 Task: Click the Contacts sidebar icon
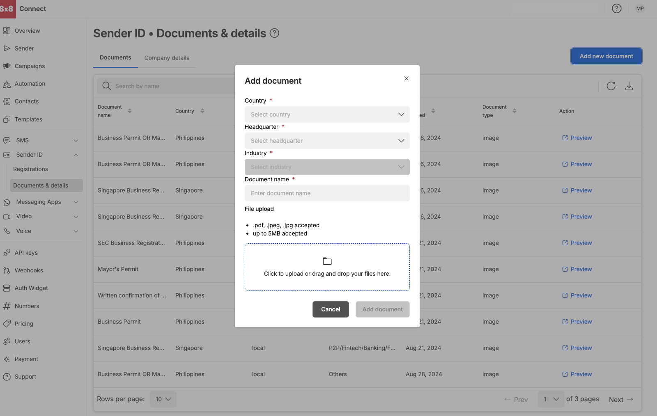click(7, 101)
